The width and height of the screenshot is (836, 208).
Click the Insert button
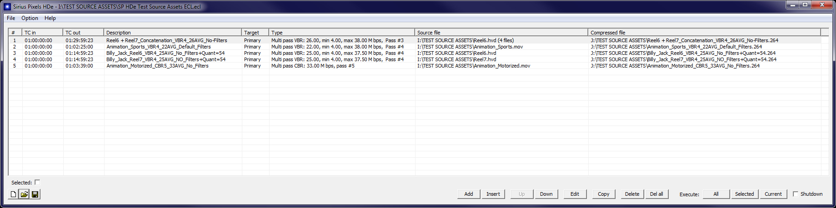click(493, 194)
